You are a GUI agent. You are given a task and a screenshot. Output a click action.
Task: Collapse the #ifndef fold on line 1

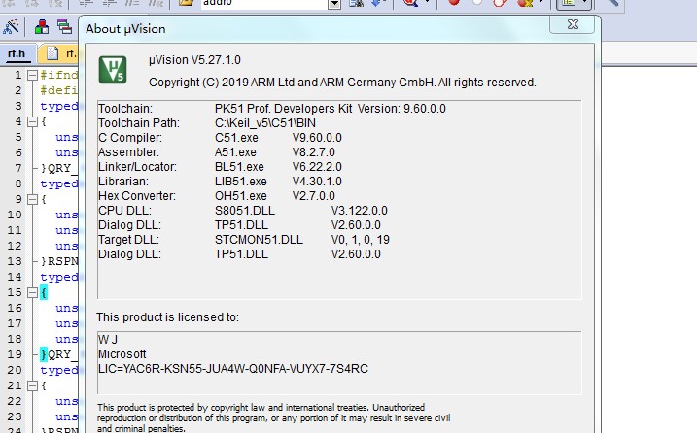(32, 75)
